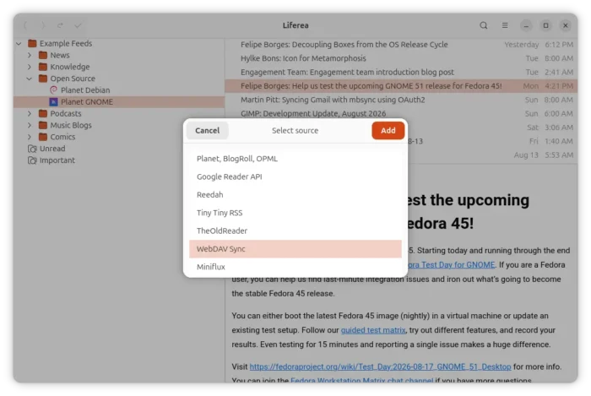The width and height of the screenshot is (591, 396).
Task: Choose Planet, BlogRoll, OPML source
Action: point(295,159)
